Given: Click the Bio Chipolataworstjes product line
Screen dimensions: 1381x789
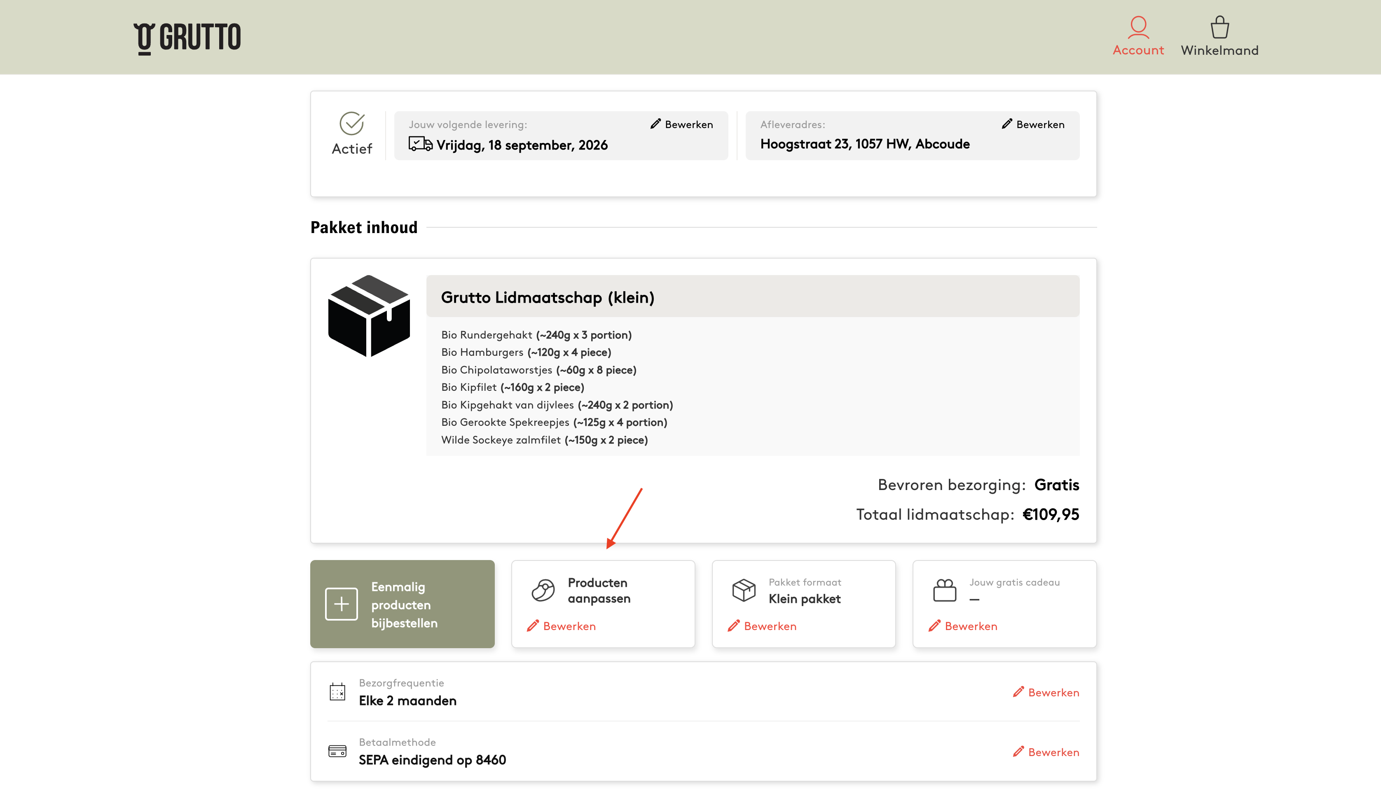Looking at the screenshot, I should coord(539,370).
